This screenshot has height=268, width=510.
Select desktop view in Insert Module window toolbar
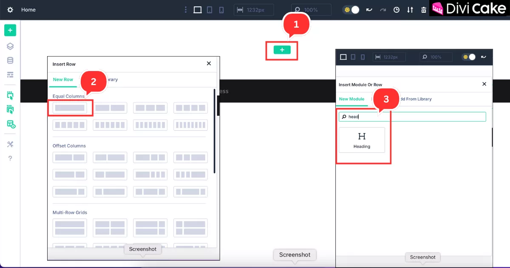343,57
